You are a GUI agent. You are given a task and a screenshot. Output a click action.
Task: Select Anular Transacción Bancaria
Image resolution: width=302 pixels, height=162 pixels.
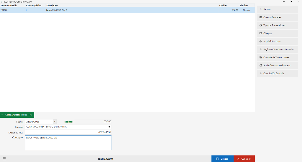tap(277, 65)
